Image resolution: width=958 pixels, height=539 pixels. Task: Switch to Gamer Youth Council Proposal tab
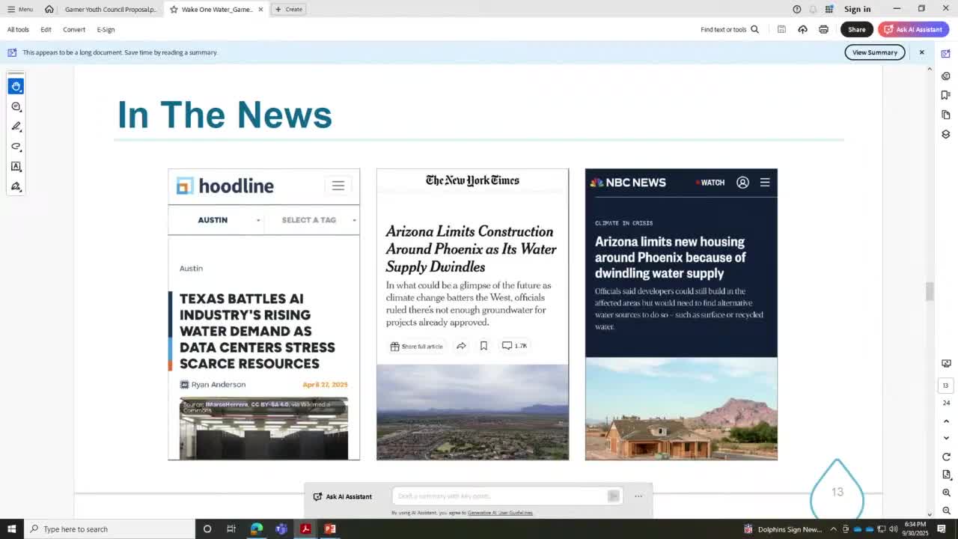[x=110, y=9]
